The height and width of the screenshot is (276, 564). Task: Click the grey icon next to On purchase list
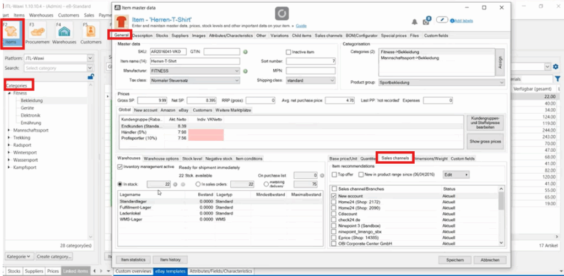click(322, 175)
